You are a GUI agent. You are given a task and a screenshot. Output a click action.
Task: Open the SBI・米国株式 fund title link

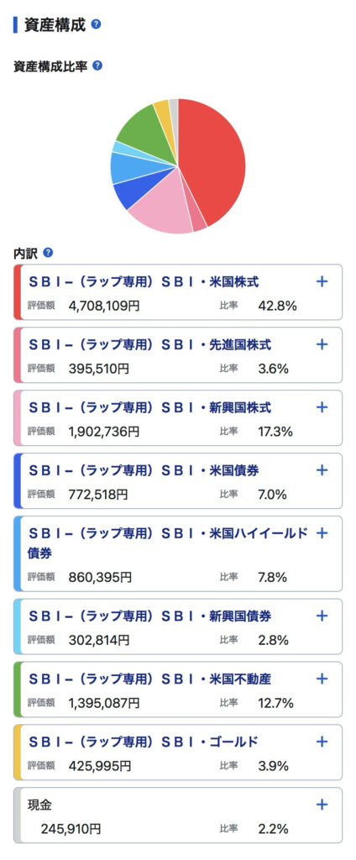tap(144, 282)
